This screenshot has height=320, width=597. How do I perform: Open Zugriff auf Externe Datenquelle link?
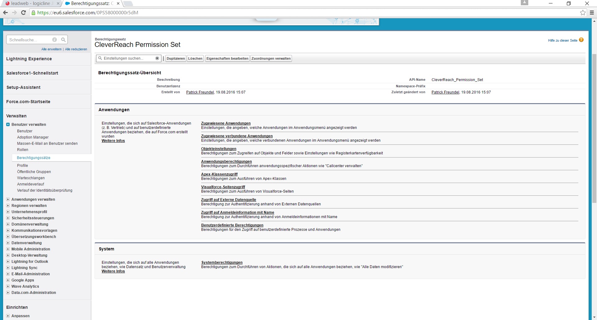(x=229, y=200)
